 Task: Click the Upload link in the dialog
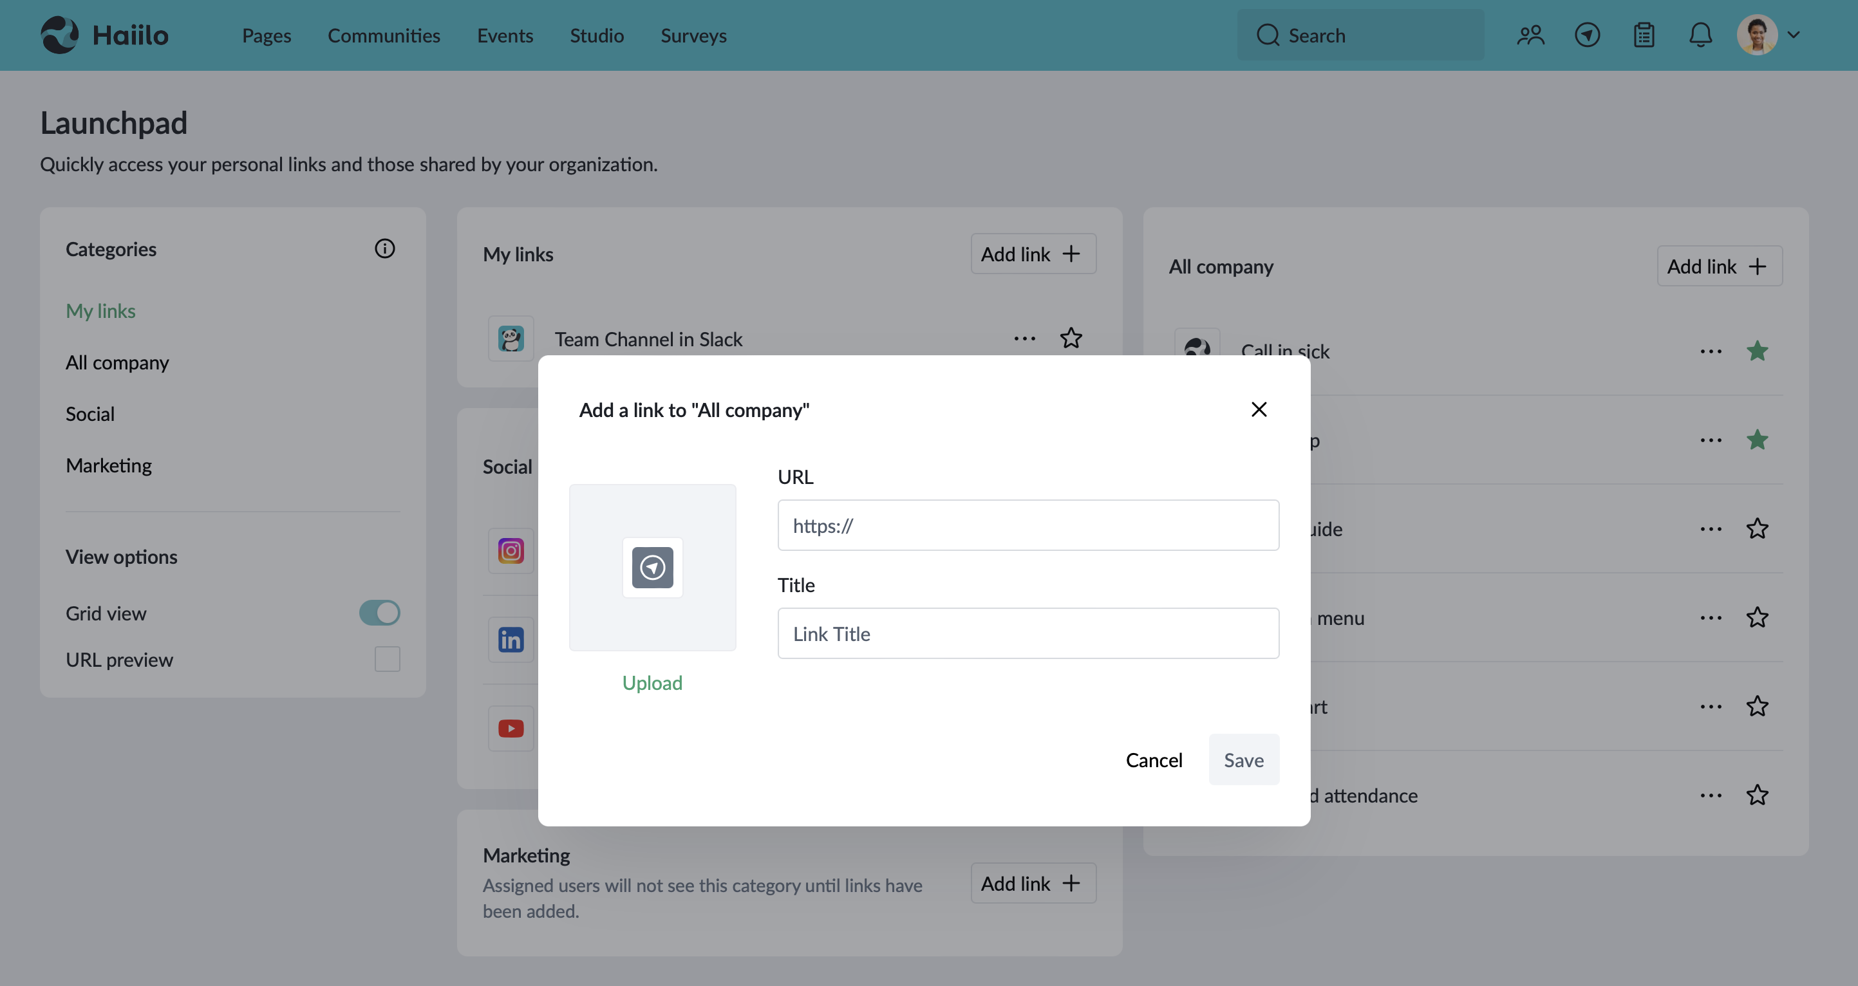[x=652, y=682]
